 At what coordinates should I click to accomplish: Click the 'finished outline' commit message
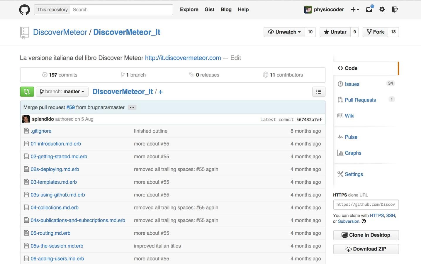(x=151, y=131)
